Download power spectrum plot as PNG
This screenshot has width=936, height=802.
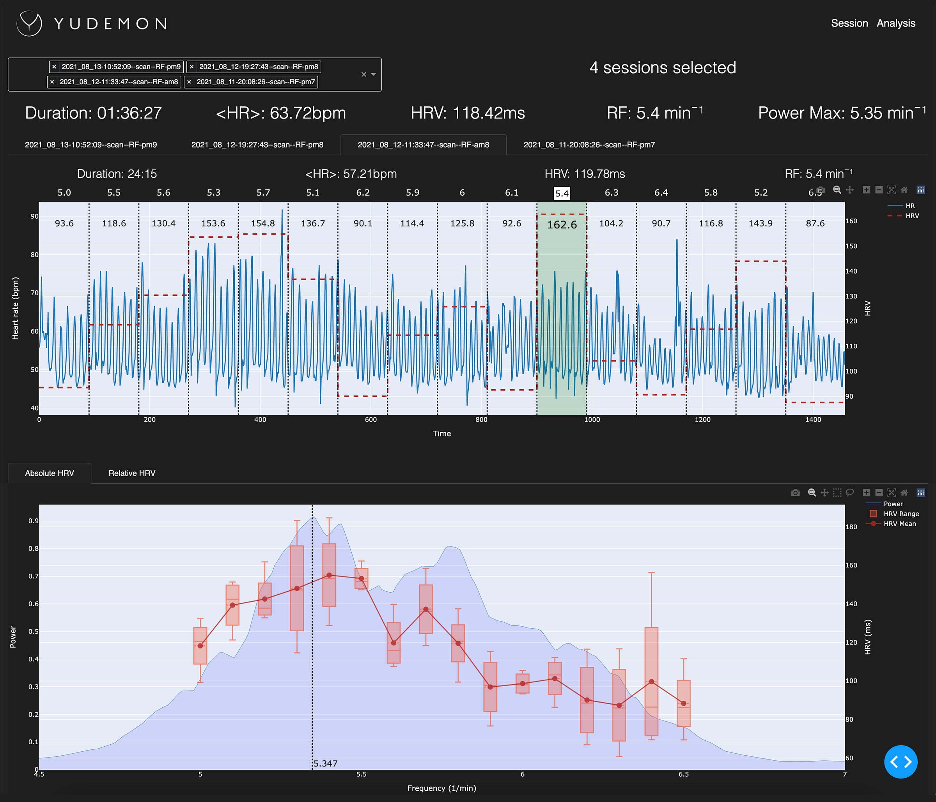(796, 493)
